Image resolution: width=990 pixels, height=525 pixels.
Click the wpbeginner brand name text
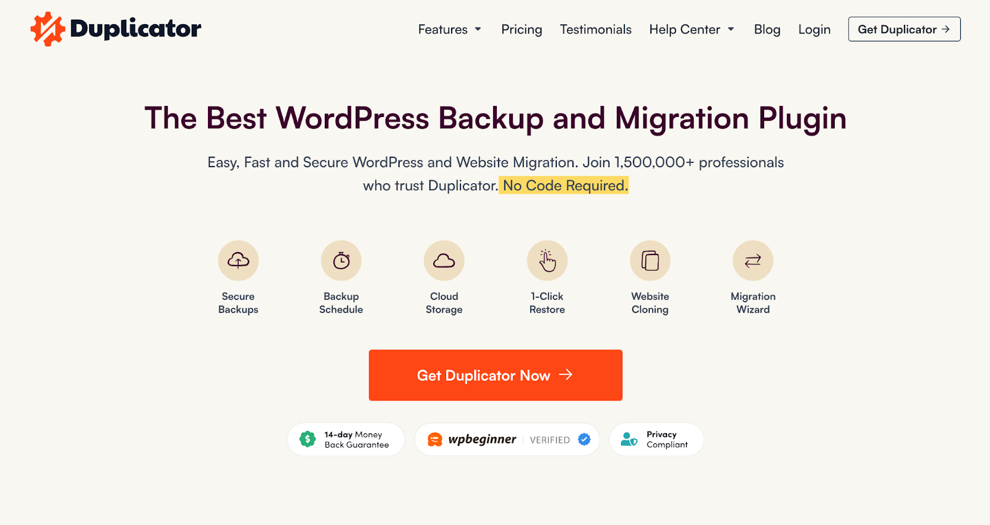(x=482, y=439)
